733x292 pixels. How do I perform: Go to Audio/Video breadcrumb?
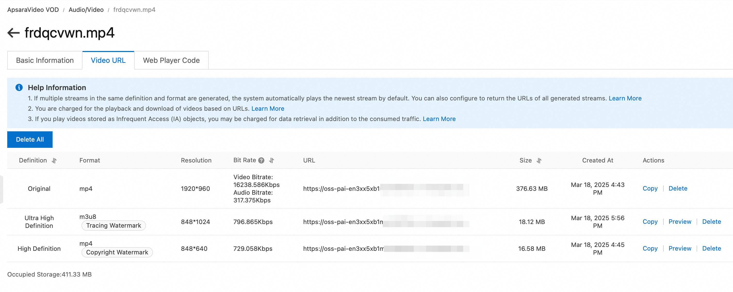[86, 10]
